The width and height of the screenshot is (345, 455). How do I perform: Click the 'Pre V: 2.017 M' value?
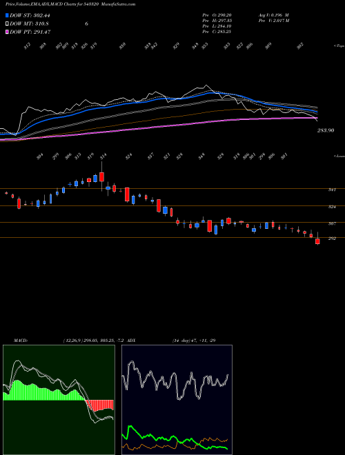tap(275, 21)
